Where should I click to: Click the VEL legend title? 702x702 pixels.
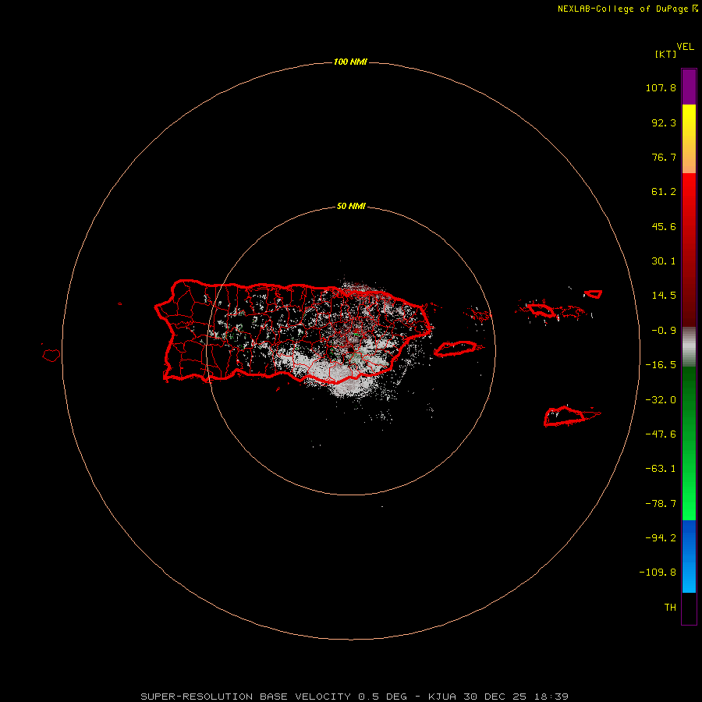685,47
